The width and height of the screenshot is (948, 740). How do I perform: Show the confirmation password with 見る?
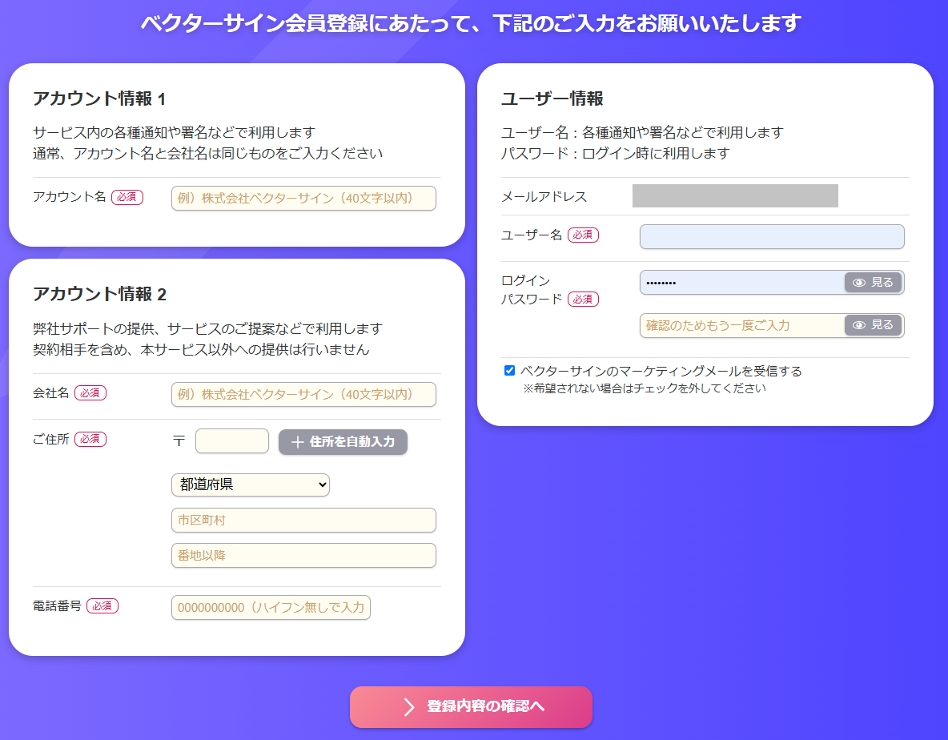click(873, 325)
